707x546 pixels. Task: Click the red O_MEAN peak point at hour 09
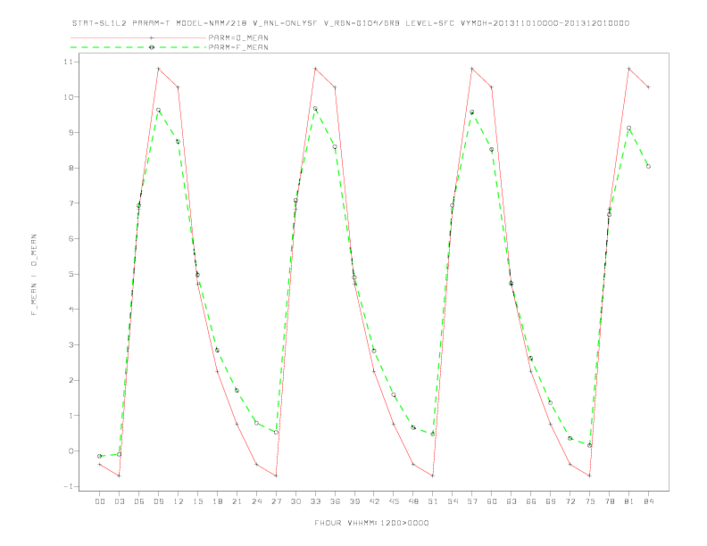[158, 69]
